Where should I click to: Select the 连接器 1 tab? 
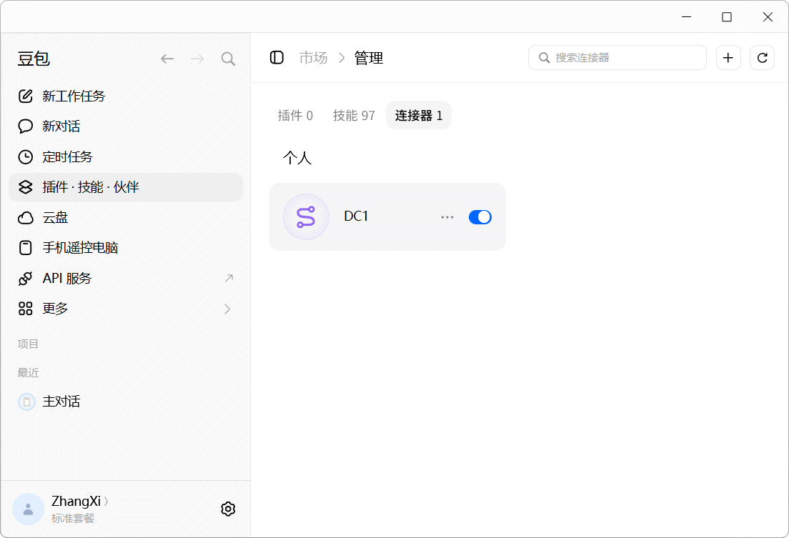[419, 115]
